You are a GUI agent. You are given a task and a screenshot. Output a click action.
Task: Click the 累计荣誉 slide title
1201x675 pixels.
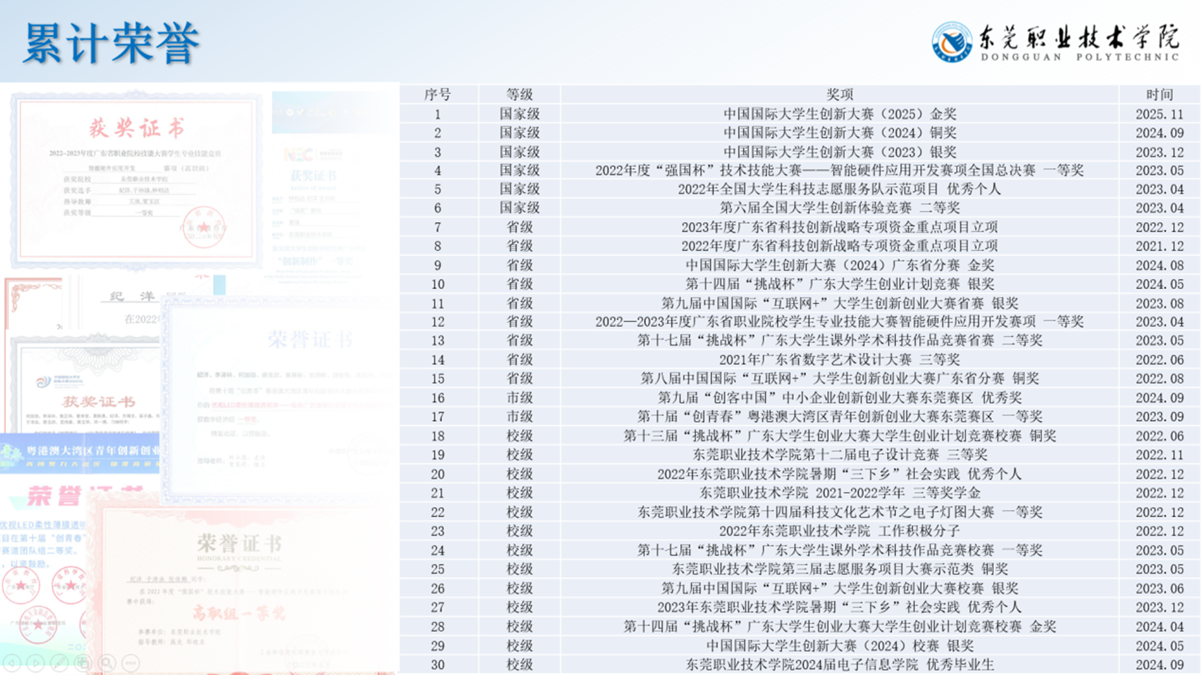click(x=112, y=43)
